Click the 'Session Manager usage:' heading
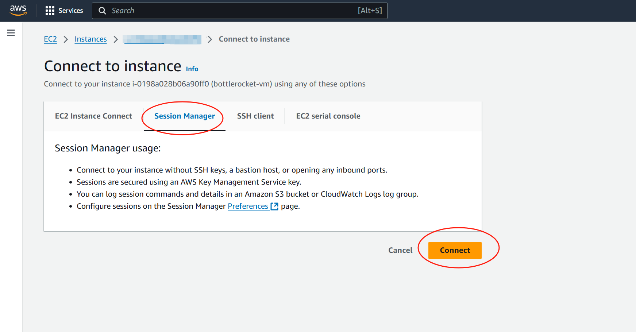Viewport: 636px width, 332px height. [x=108, y=148]
